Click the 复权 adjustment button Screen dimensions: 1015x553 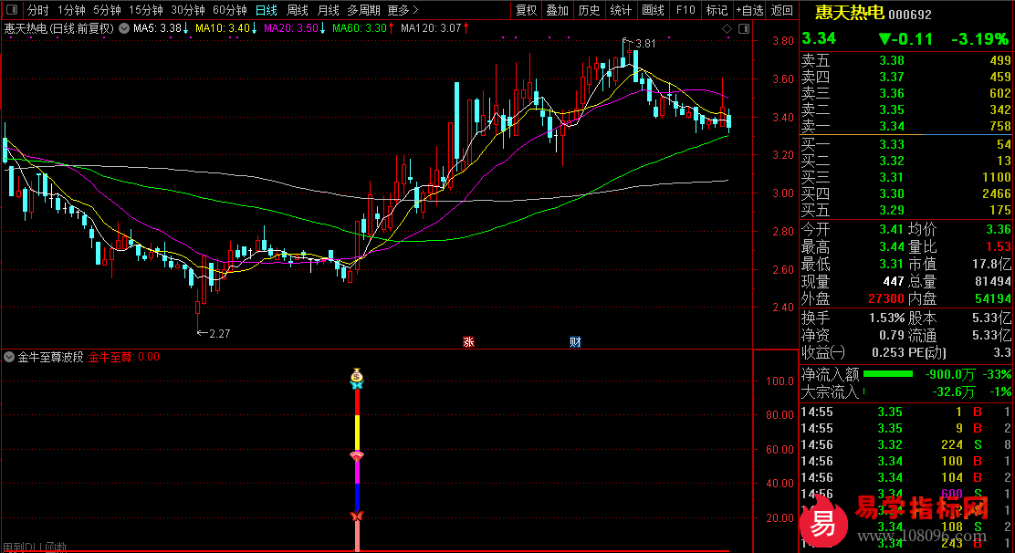(x=527, y=10)
